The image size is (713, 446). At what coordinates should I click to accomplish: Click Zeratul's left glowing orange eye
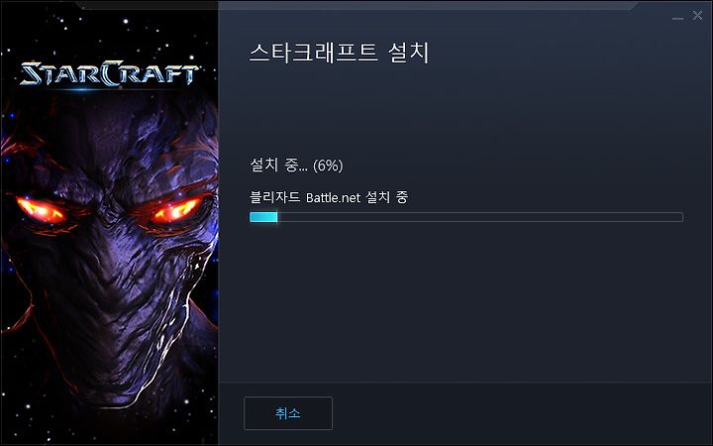click(41, 210)
